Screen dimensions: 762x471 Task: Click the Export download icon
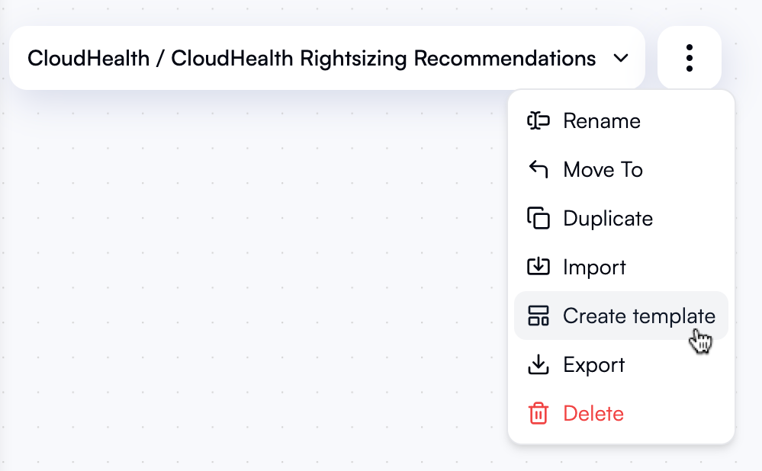539,364
